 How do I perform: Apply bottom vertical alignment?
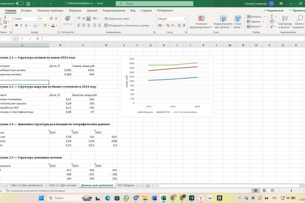[88, 19]
